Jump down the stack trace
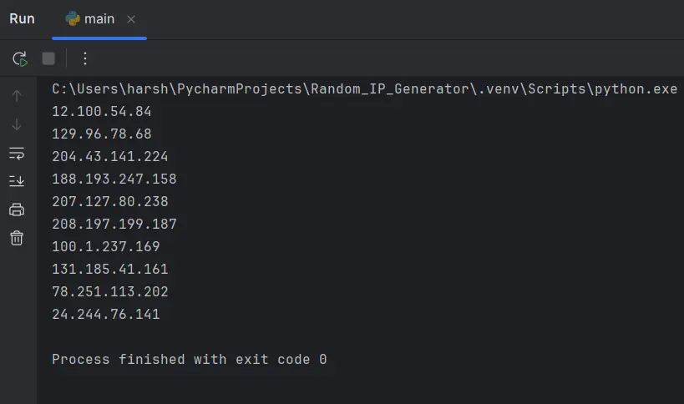This screenshot has width=684, height=404. (17, 124)
